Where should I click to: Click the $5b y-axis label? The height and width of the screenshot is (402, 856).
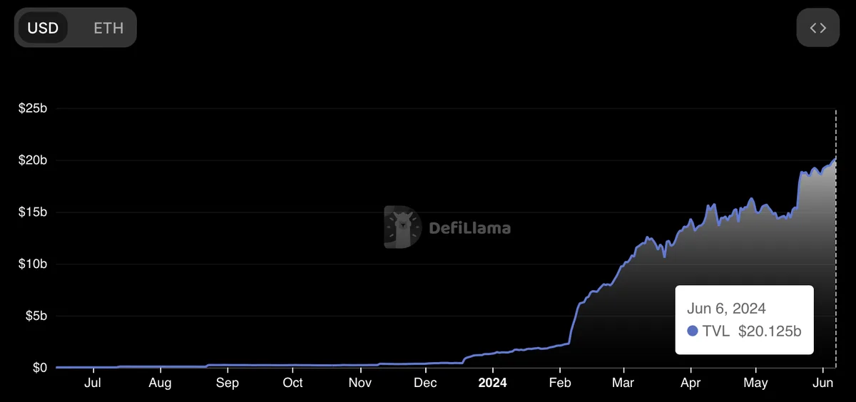[36, 316]
